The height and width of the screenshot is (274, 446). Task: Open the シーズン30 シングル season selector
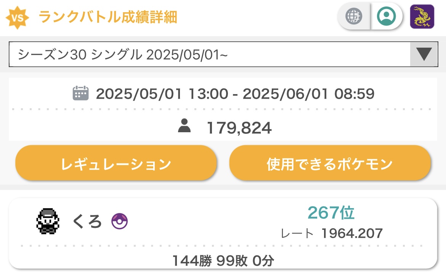pos(223,54)
